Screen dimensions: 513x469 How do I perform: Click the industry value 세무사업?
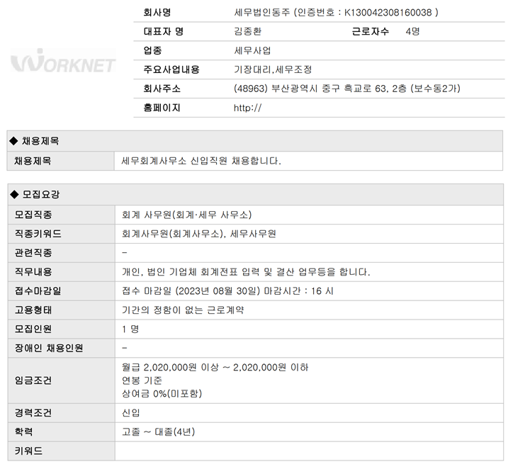tap(252, 51)
